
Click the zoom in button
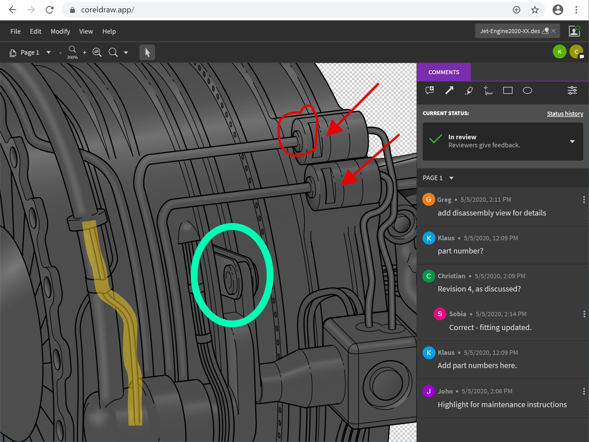click(84, 52)
